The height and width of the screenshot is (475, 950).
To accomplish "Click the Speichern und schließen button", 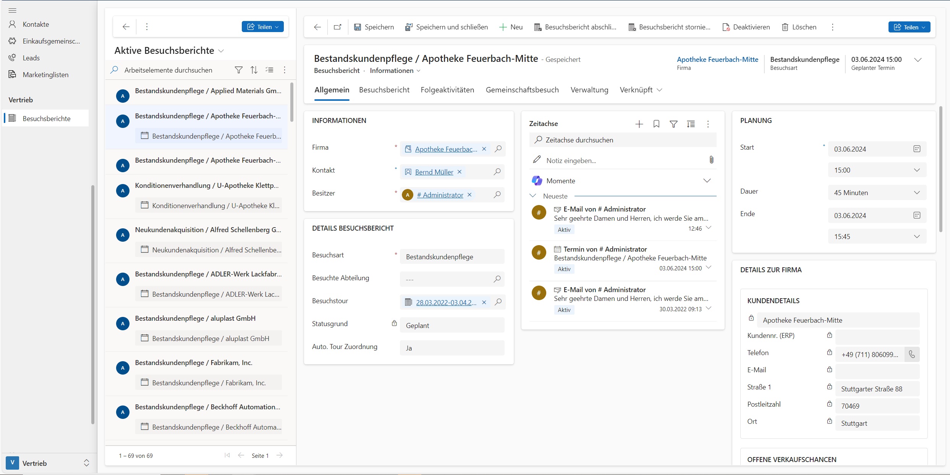I will [x=447, y=27].
